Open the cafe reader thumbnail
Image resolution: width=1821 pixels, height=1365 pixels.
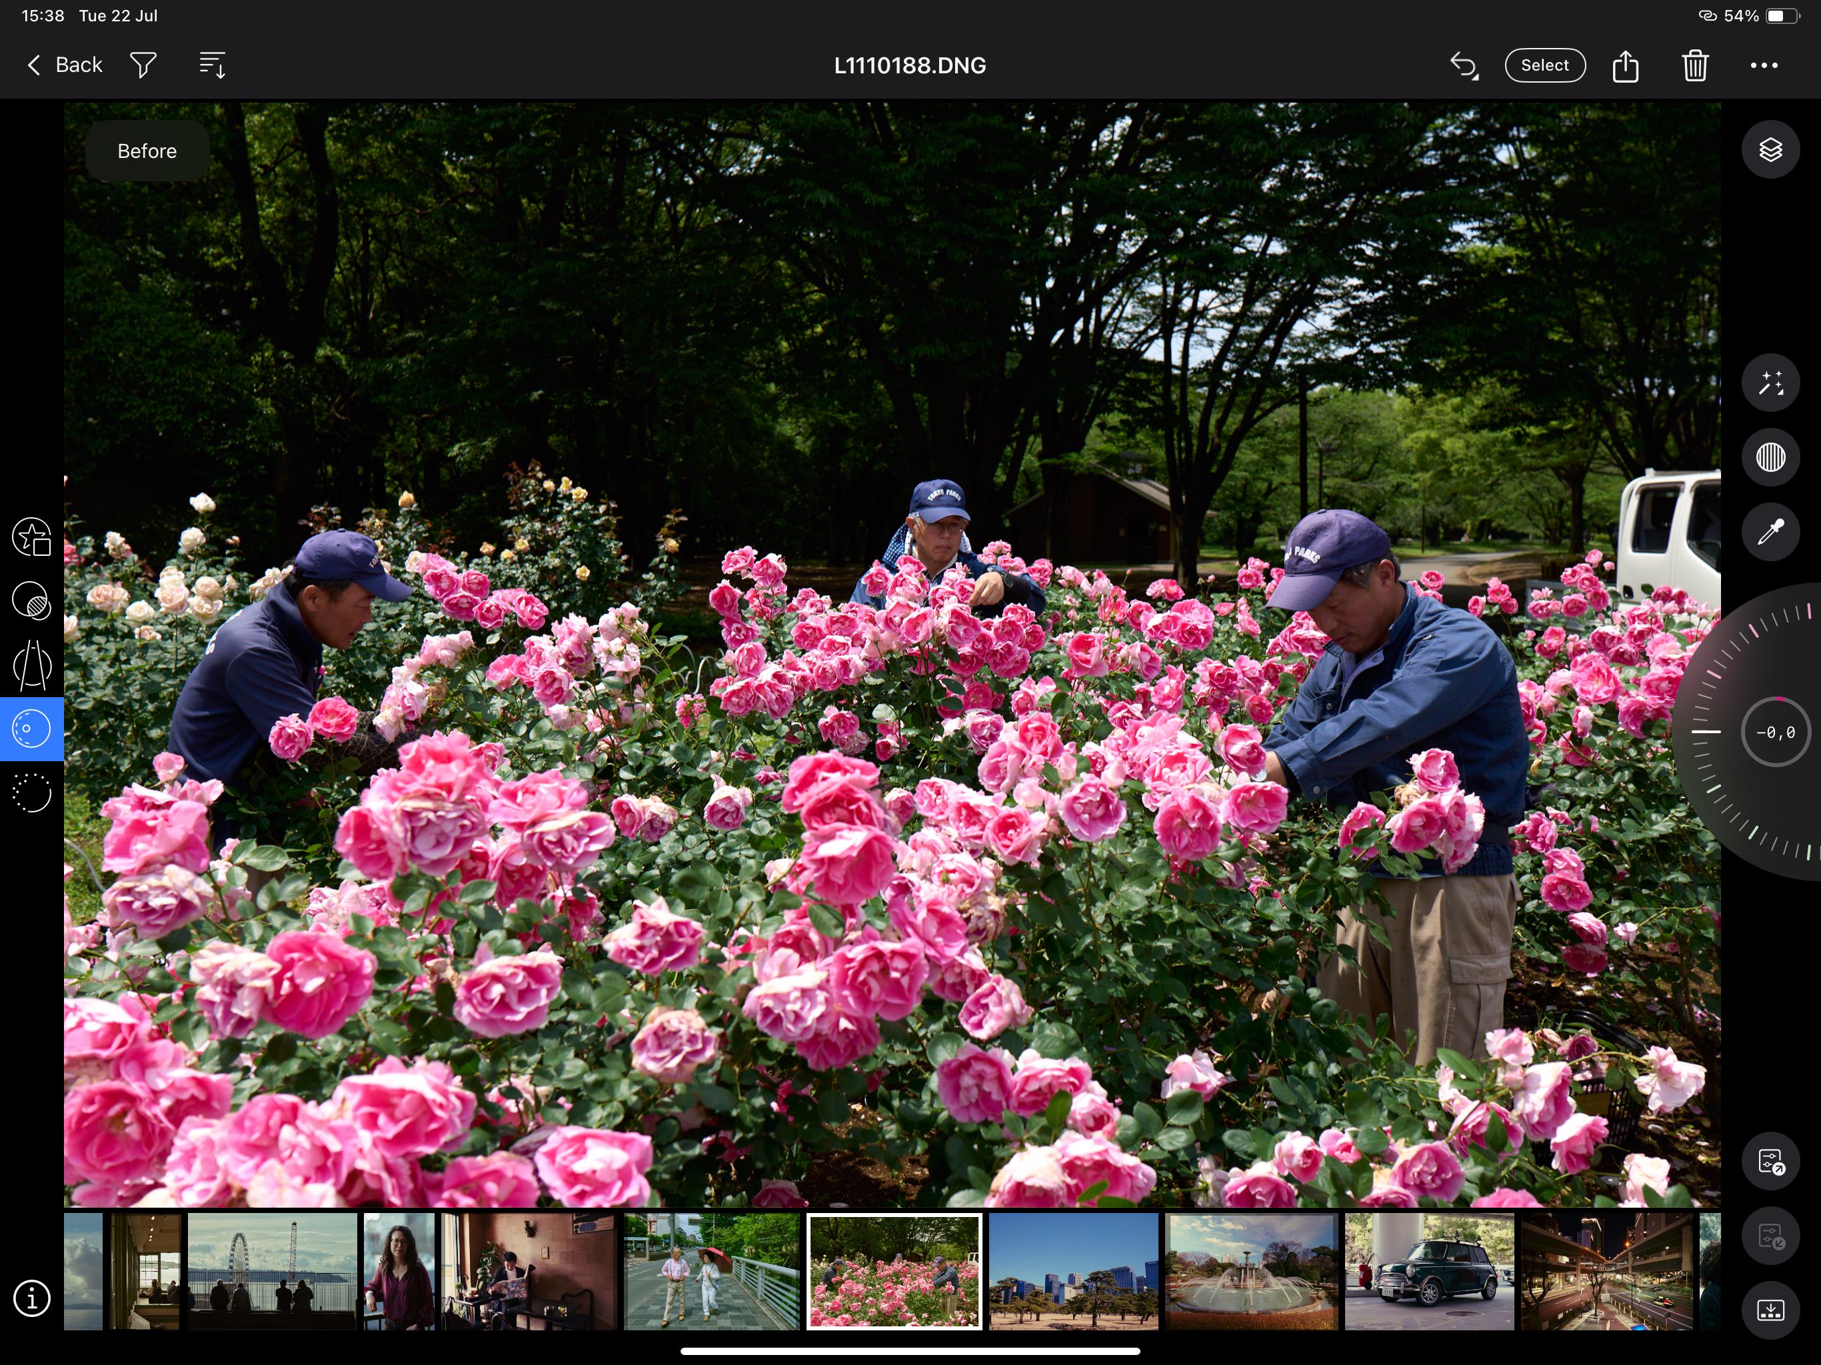point(528,1271)
